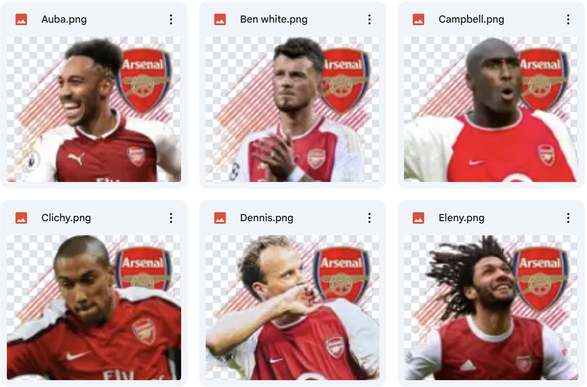Open more actions menu for Eleny.png
This screenshot has height=387, width=587.
click(x=568, y=218)
